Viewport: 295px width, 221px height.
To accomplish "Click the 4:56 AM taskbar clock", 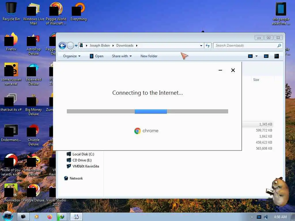I will (280, 217).
